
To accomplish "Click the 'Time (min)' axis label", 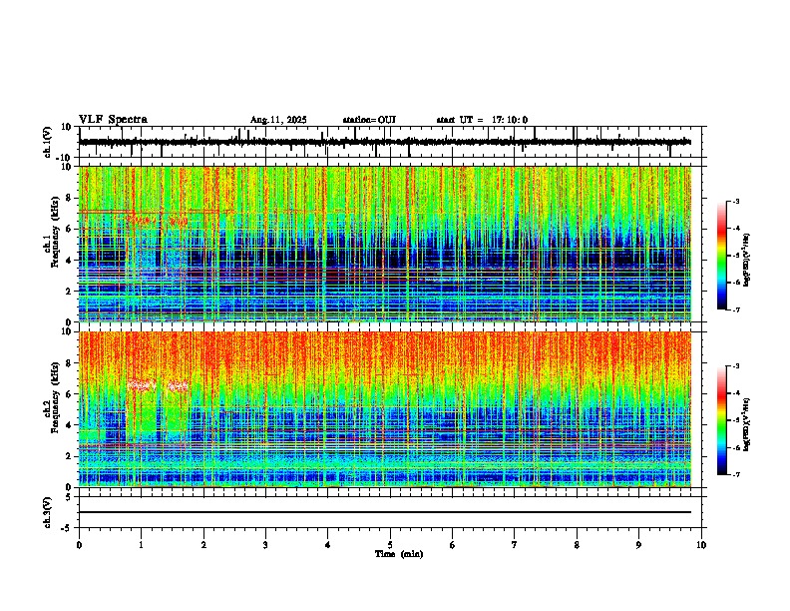I will coord(399,554).
